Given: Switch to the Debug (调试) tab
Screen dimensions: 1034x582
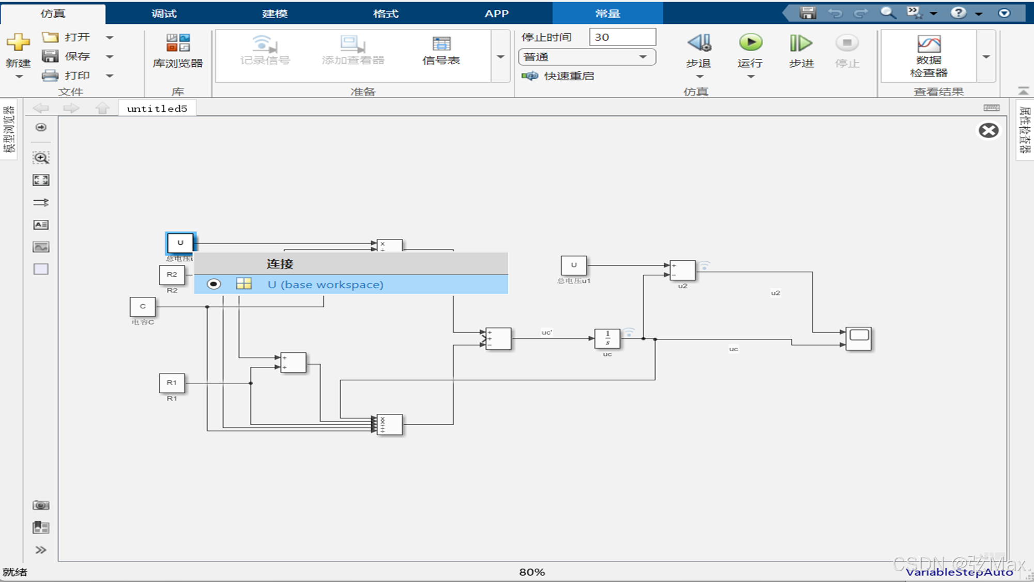Looking at the screenshot, I should [164, 13].
